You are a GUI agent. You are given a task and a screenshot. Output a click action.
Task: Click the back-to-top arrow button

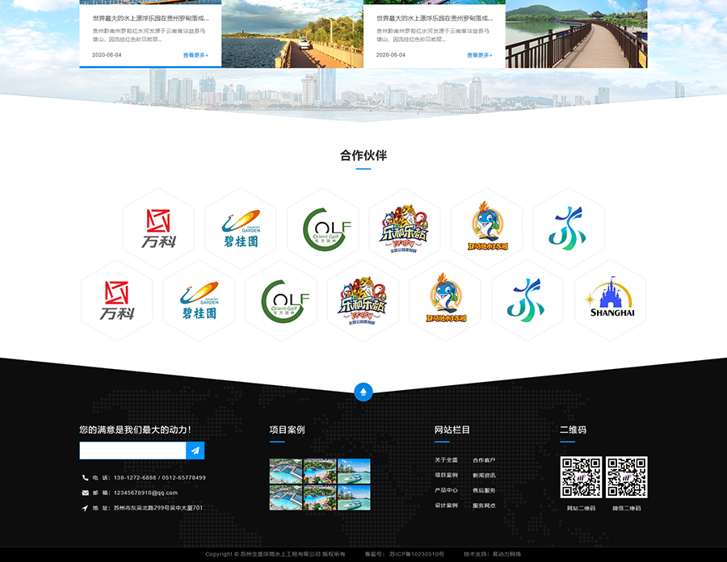pyautogui.click(x=363, y=391)
